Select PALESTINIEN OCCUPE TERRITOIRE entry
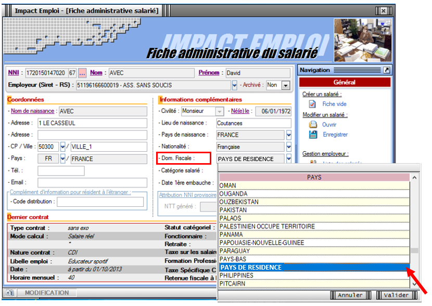 tap(314, 227)
